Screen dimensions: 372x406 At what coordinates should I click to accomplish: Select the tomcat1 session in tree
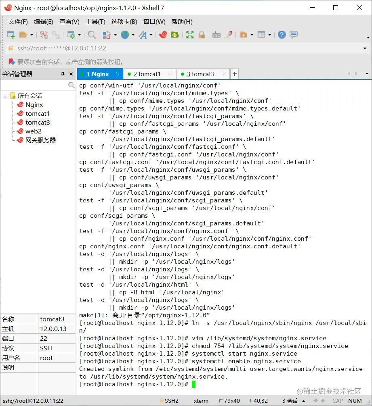37,114
